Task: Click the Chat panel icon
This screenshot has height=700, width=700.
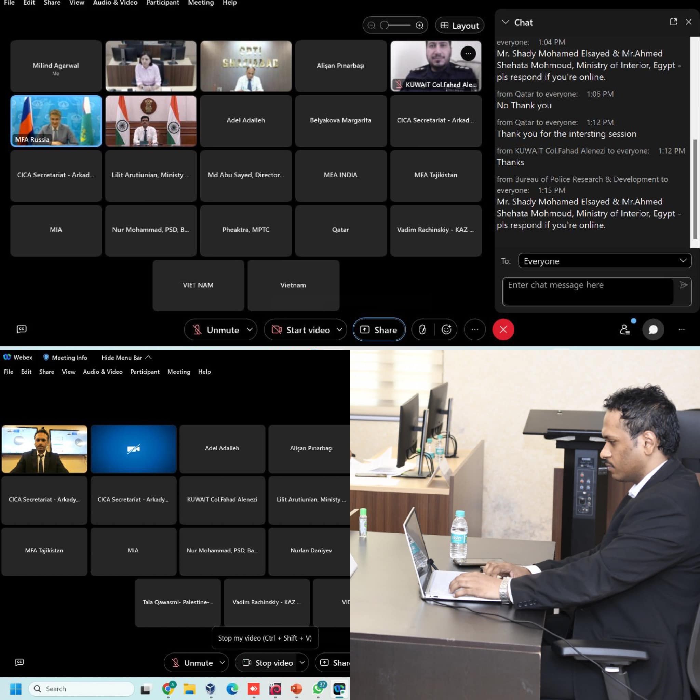Action: 652,329
